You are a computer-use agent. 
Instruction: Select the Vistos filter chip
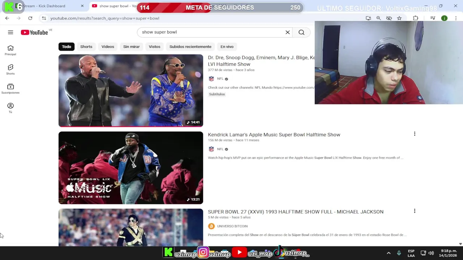pyautogui.click(x=154, y=47)
